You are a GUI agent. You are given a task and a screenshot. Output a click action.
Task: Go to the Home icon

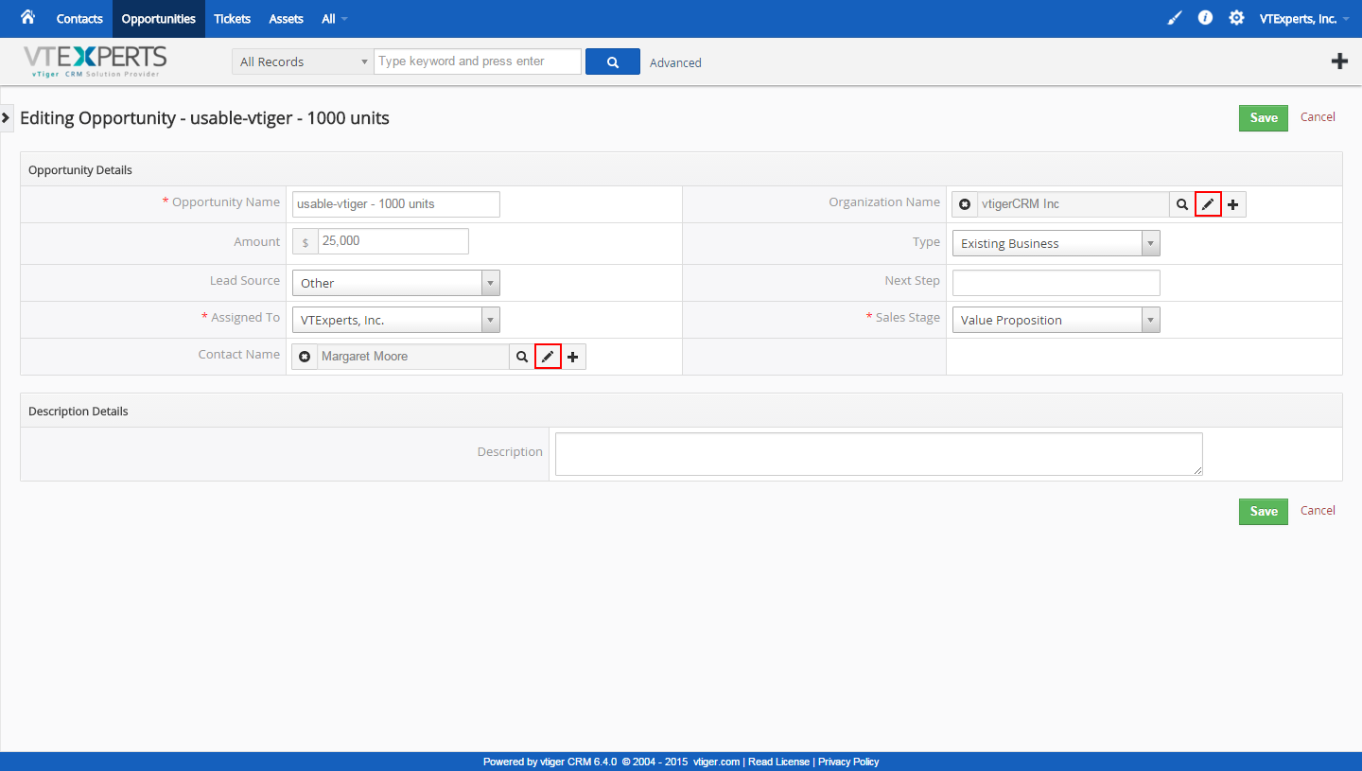tap(27, 18)
